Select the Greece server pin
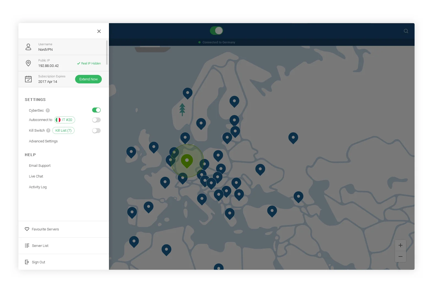Screen dimensions: 433x293 230,214
